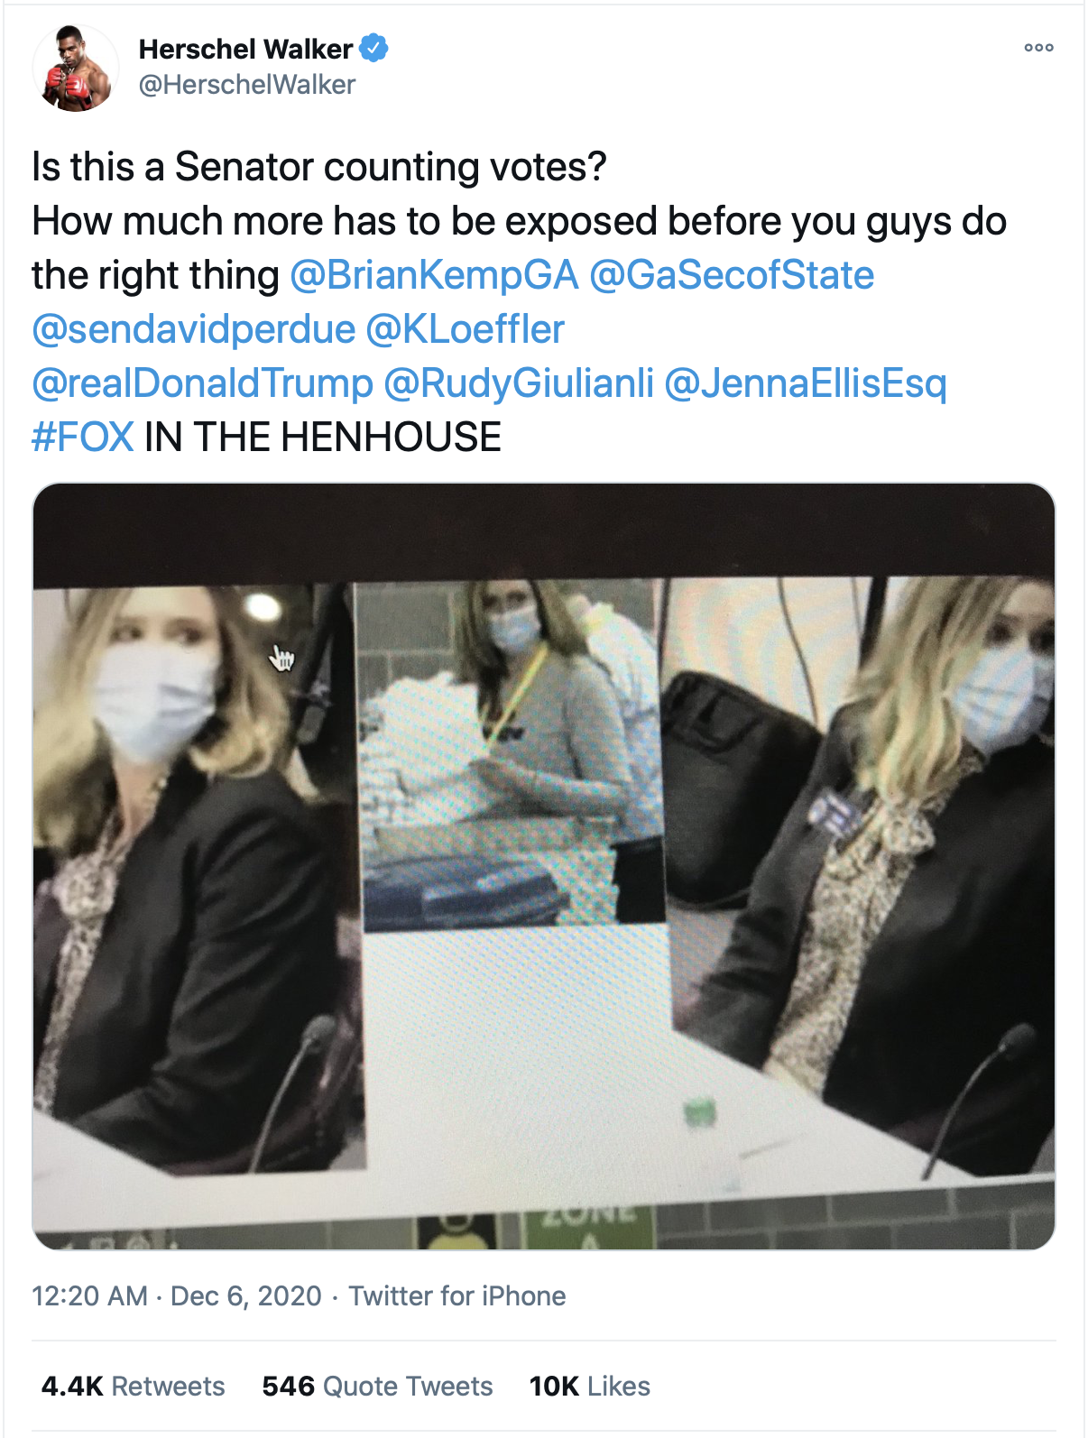Open the @JennaEllisEsq mention

(x=806, y=383)
